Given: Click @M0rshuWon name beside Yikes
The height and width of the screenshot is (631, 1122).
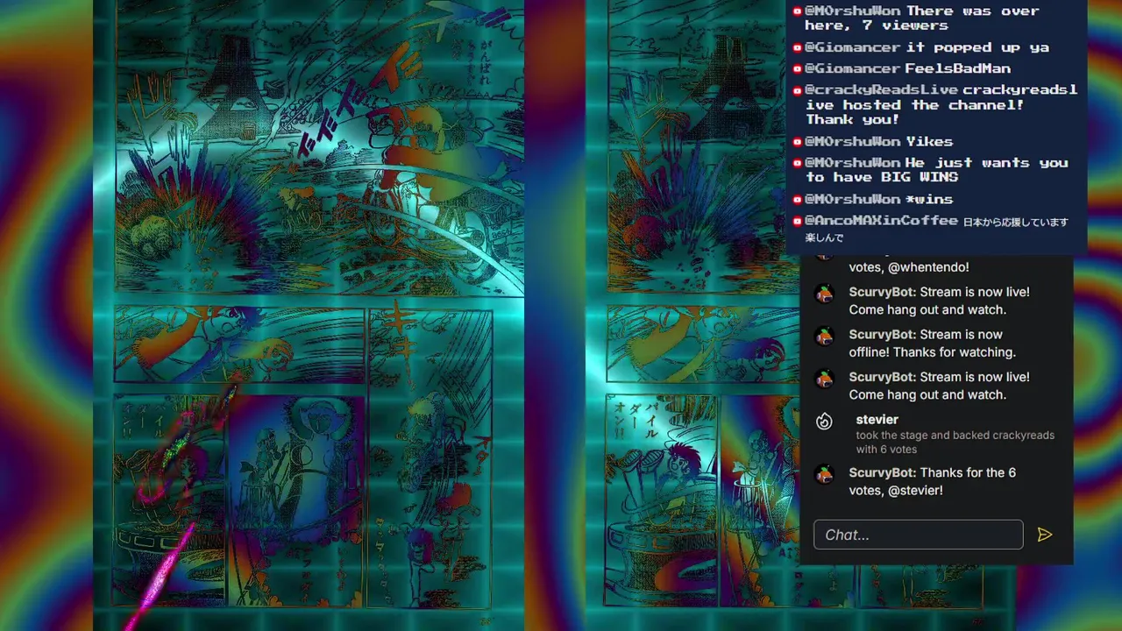Looking at the screenshot, I should click(853, 141).
